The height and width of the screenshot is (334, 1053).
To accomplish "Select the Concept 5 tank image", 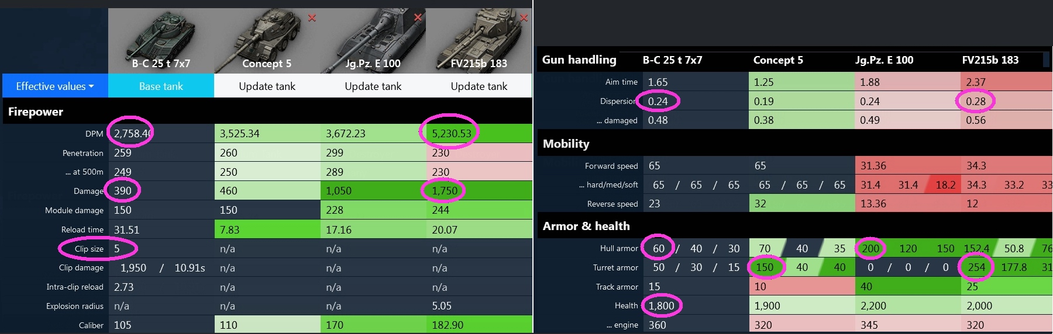I will pyautogui.click(x=267, y=40).
